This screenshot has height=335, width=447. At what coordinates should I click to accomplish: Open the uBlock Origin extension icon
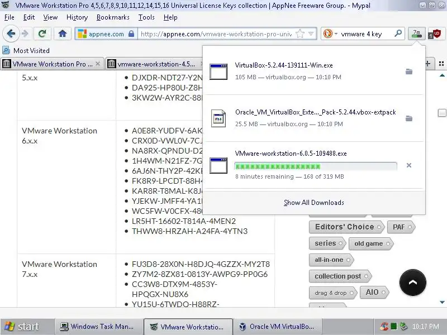pyautogui.click(x=435, y=34)
